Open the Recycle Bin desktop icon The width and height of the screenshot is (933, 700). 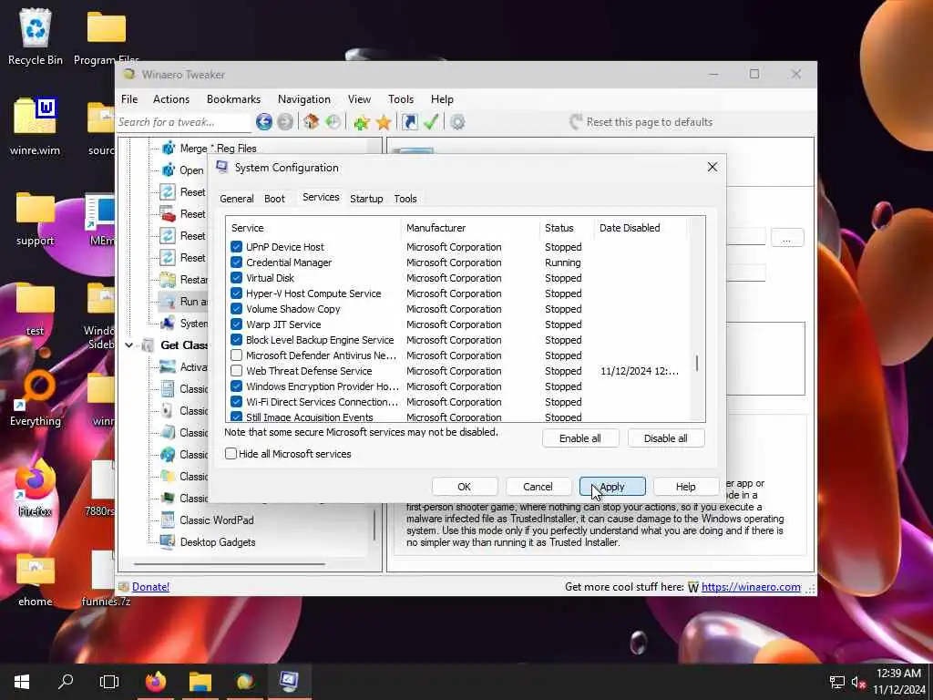point(36,36)
